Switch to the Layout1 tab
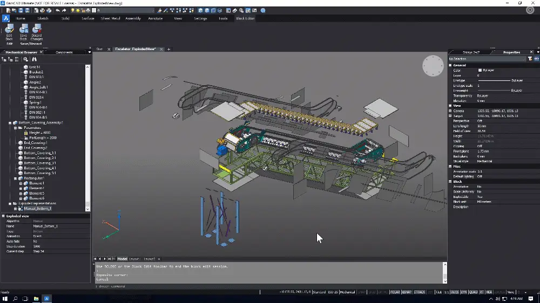 click(x=134, y=259)
